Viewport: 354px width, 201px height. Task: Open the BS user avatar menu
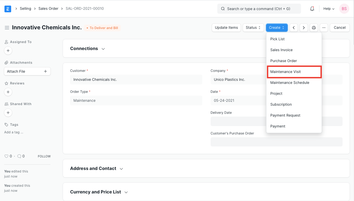tap(344, 9)
